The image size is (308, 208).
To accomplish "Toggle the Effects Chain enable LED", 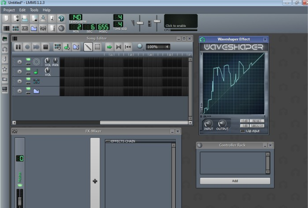I will (108, 141).
